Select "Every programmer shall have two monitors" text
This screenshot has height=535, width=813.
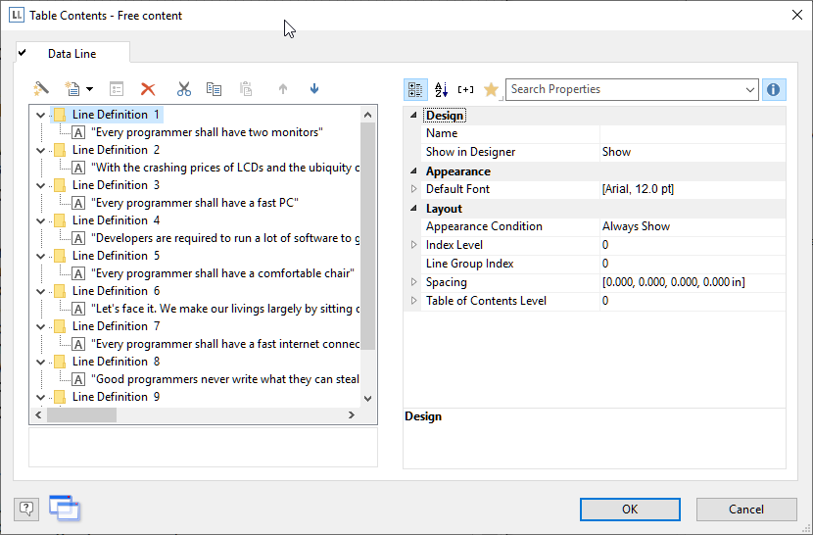click(x=207, y=132)
